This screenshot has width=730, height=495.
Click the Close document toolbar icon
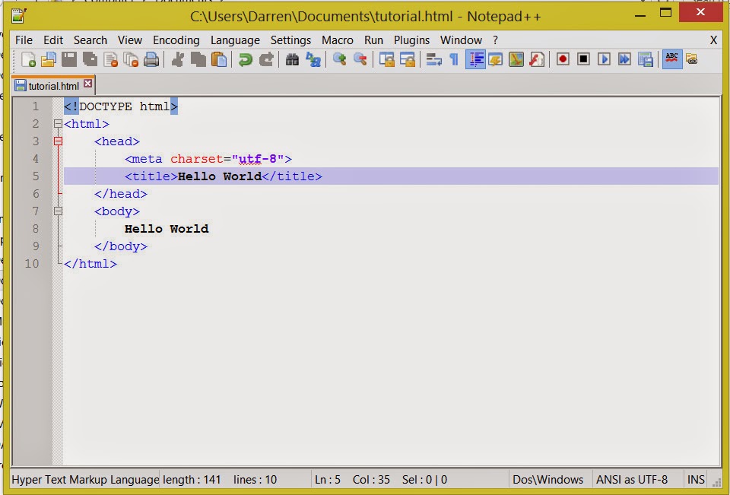111,59
